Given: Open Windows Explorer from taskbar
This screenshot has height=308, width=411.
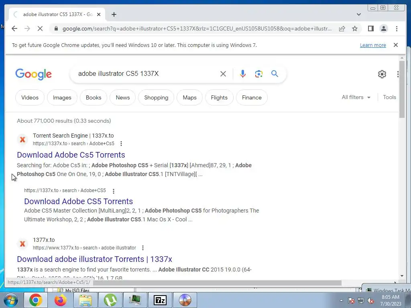Looking at the screenshot, I should click(x=85, y=300).
